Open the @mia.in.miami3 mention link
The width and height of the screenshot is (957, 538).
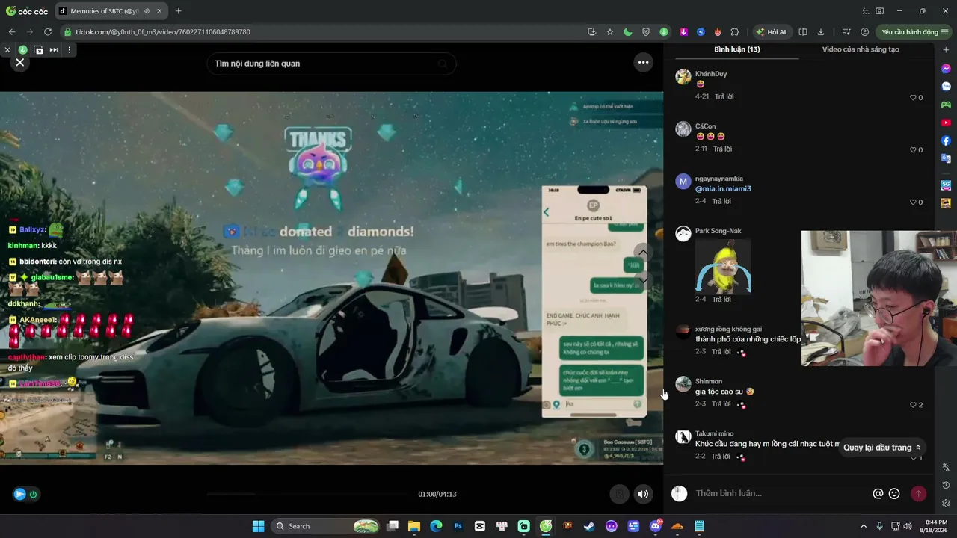[x=723, y=189]
